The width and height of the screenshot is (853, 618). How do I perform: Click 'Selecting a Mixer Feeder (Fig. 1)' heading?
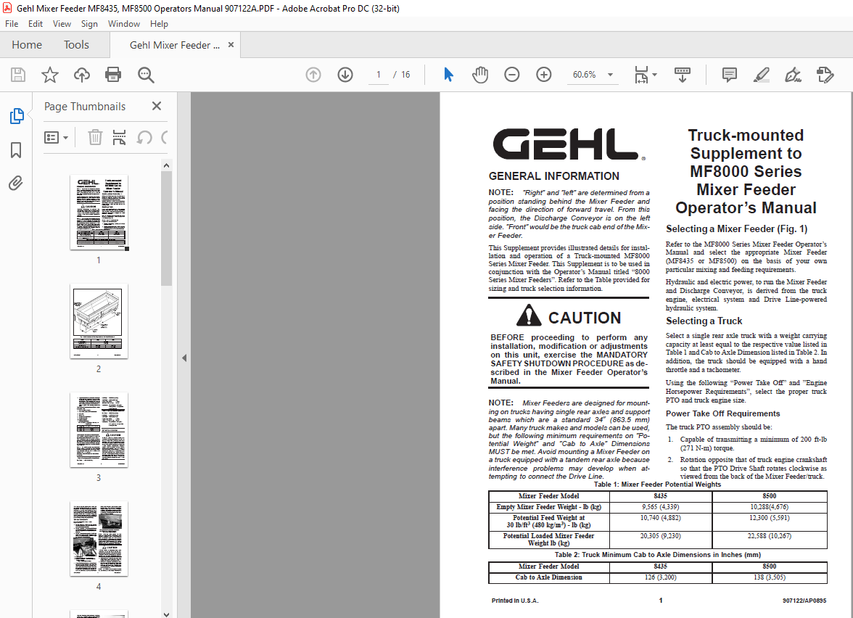click(x=737, y=229)
